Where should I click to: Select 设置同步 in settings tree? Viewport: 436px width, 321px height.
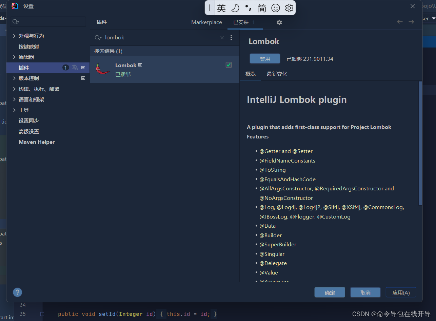click(x=29, y=120)
